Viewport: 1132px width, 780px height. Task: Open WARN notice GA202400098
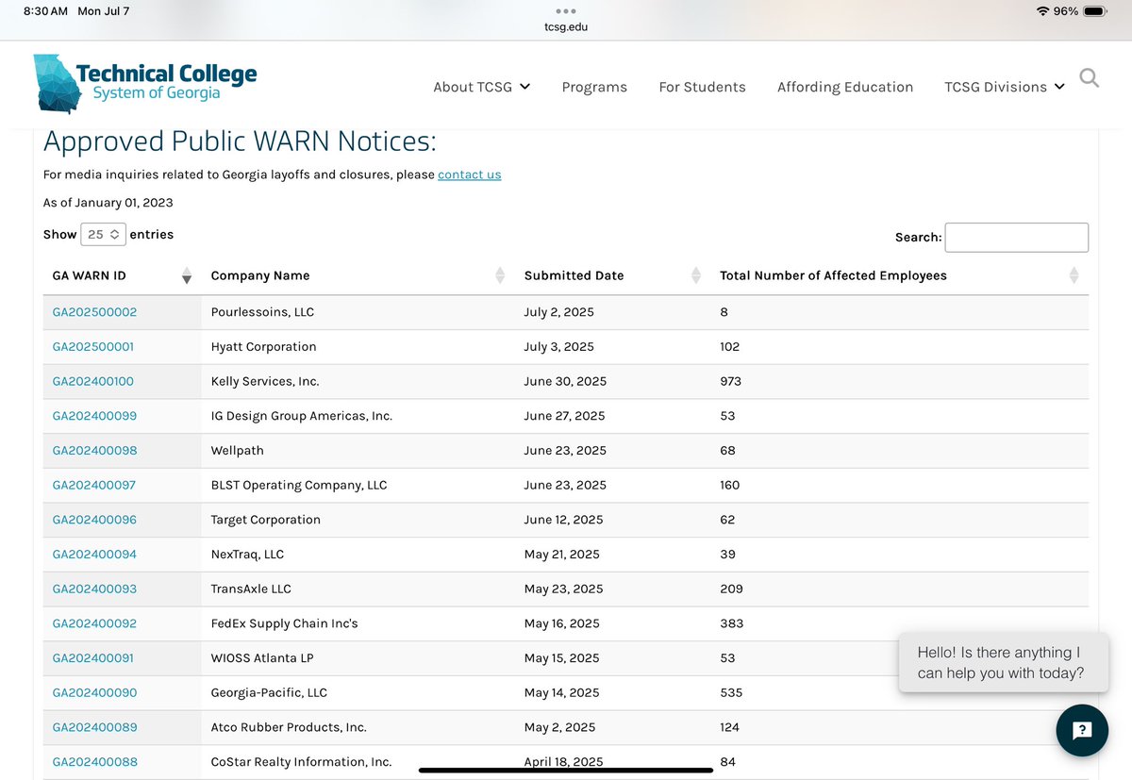pyautogui.click(x=94, y=451)
